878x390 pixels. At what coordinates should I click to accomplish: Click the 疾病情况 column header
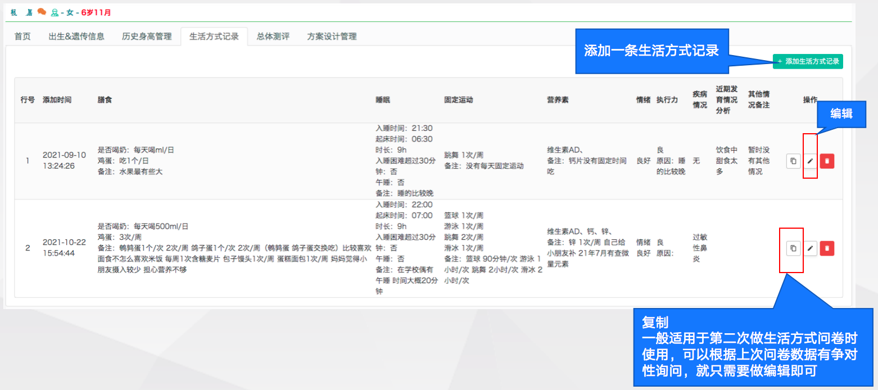click(700, 99)
